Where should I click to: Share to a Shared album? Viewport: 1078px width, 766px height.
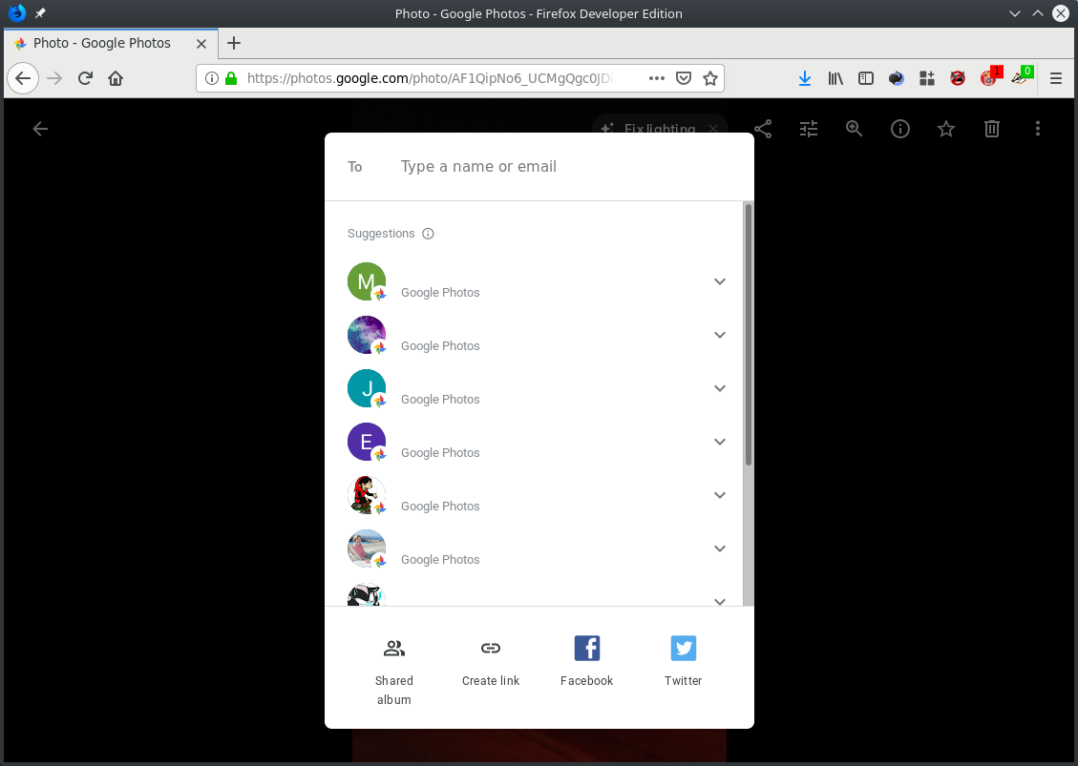click(394, 672)
